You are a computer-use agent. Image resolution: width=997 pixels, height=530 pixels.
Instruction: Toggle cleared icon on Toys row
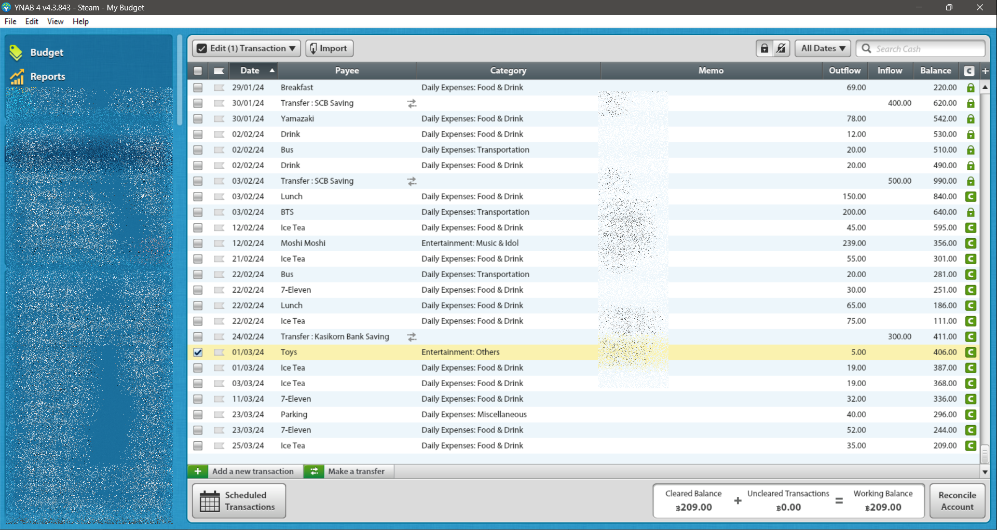click(971, 352)
